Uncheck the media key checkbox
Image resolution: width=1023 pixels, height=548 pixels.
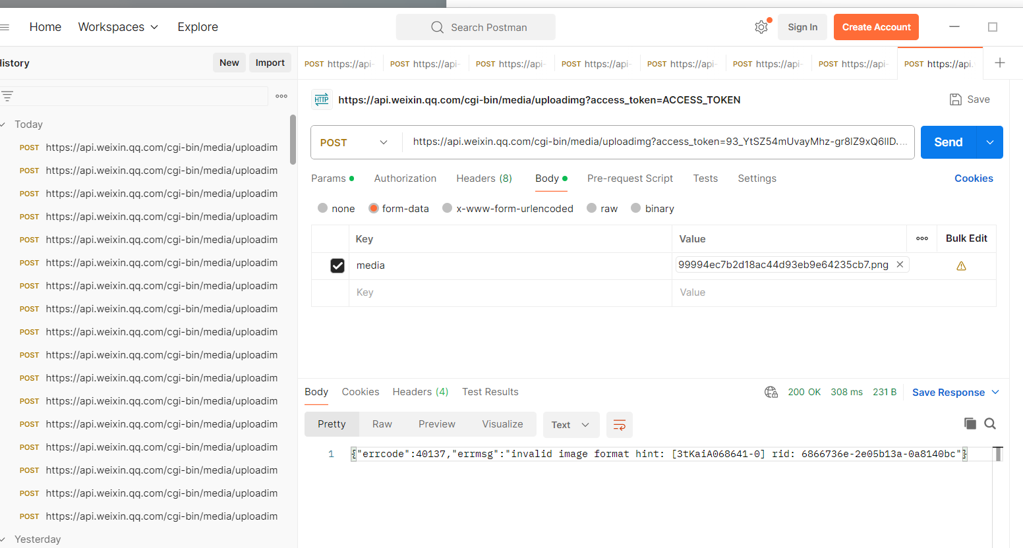point(337,265)
